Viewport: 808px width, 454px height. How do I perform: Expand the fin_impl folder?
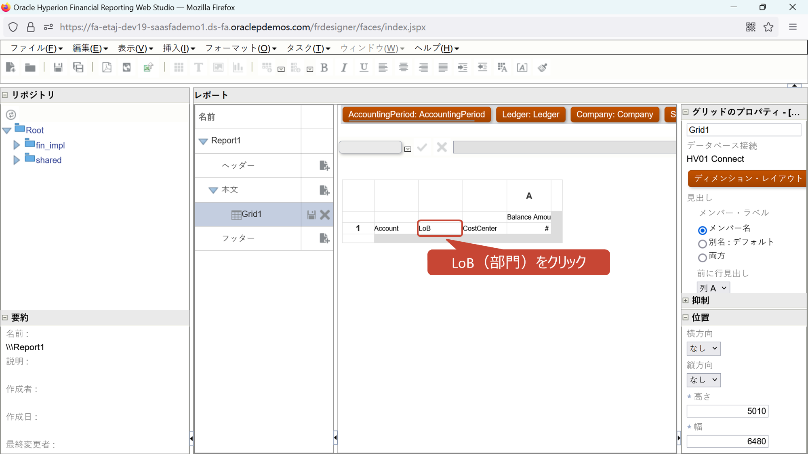17,145
